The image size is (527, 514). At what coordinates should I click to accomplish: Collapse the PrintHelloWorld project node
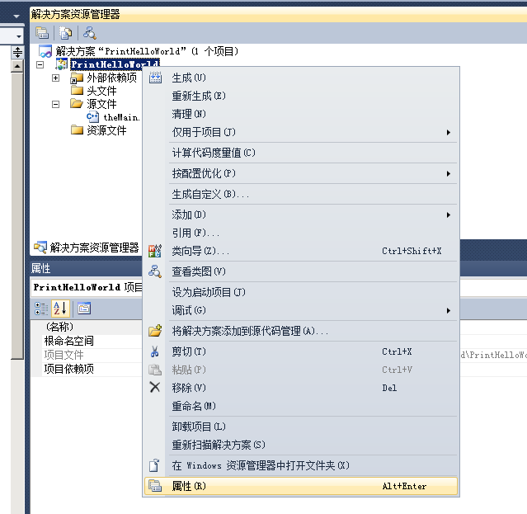point(40,64)
